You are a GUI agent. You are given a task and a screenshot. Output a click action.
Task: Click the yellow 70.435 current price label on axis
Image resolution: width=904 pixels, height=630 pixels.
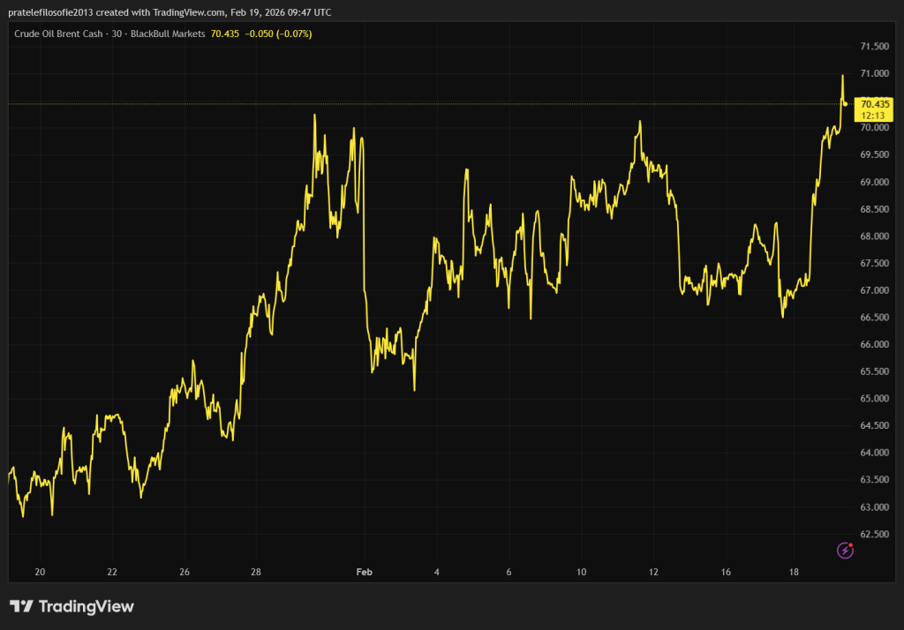pos(876,103)
